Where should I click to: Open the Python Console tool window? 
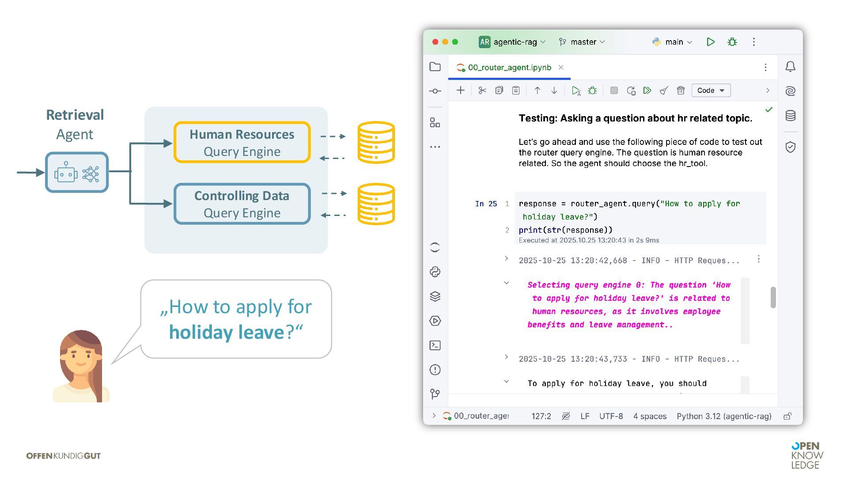pos(435,272)
